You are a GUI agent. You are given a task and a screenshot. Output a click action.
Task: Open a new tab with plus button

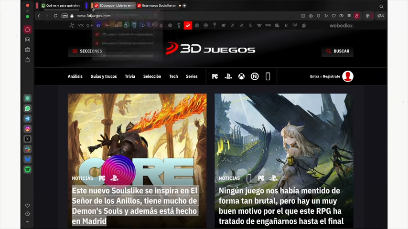click(184, 5)
